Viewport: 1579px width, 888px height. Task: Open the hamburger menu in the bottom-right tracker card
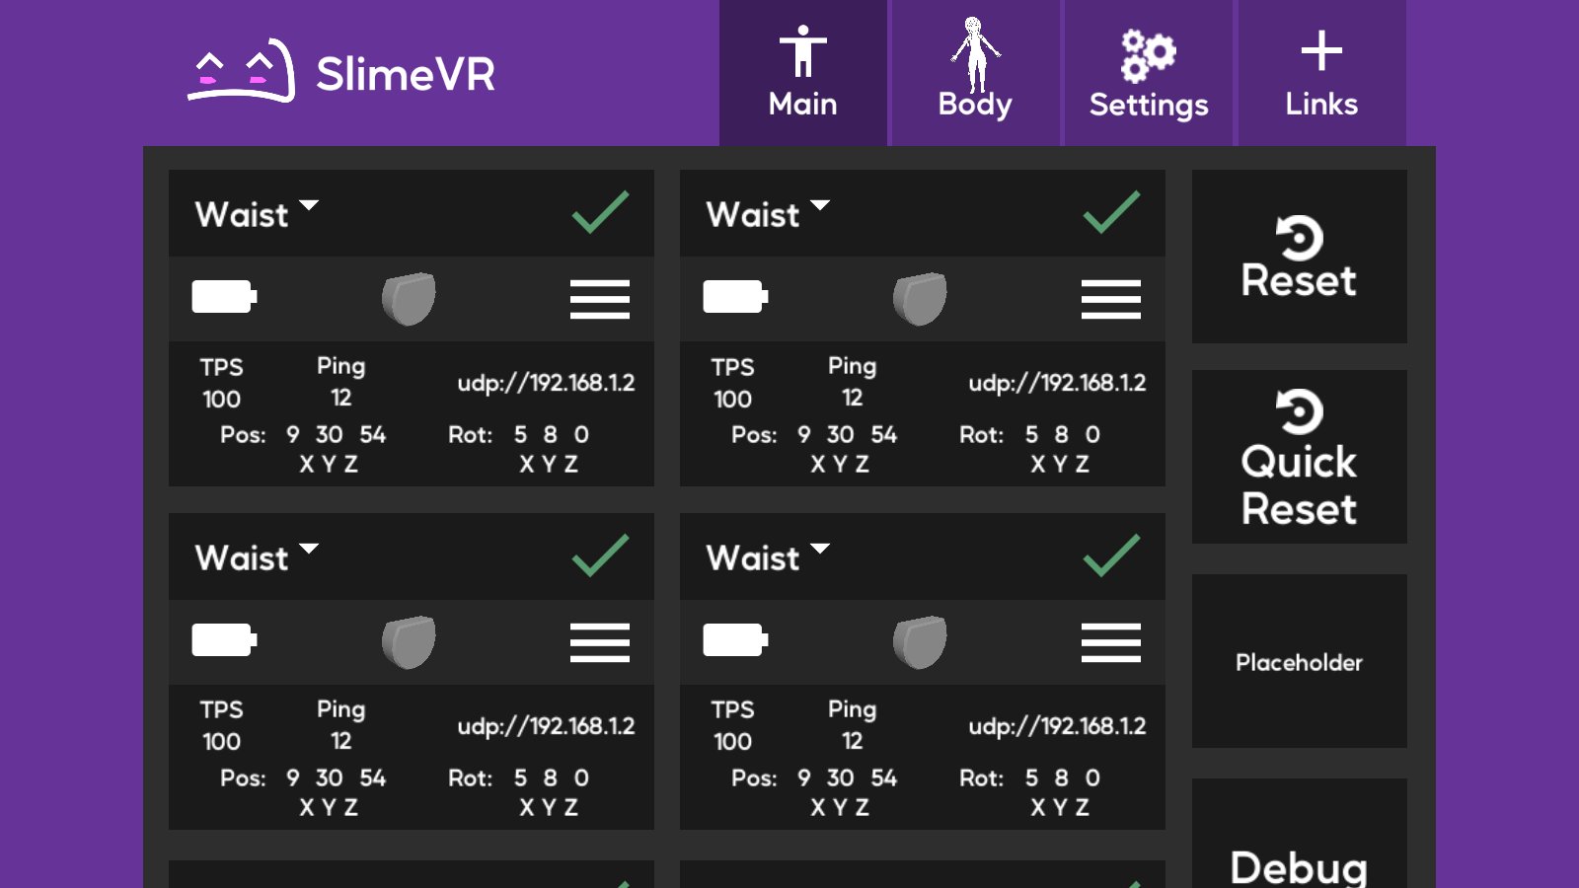point(1111,642)
